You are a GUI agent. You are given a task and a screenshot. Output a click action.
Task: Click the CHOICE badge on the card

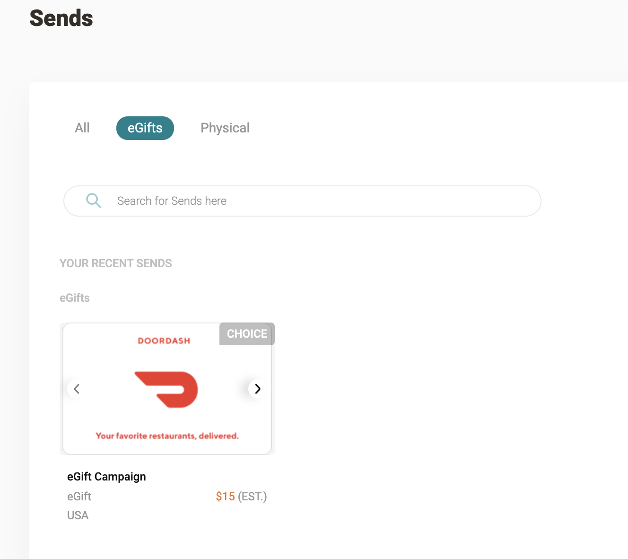(247, 334)
